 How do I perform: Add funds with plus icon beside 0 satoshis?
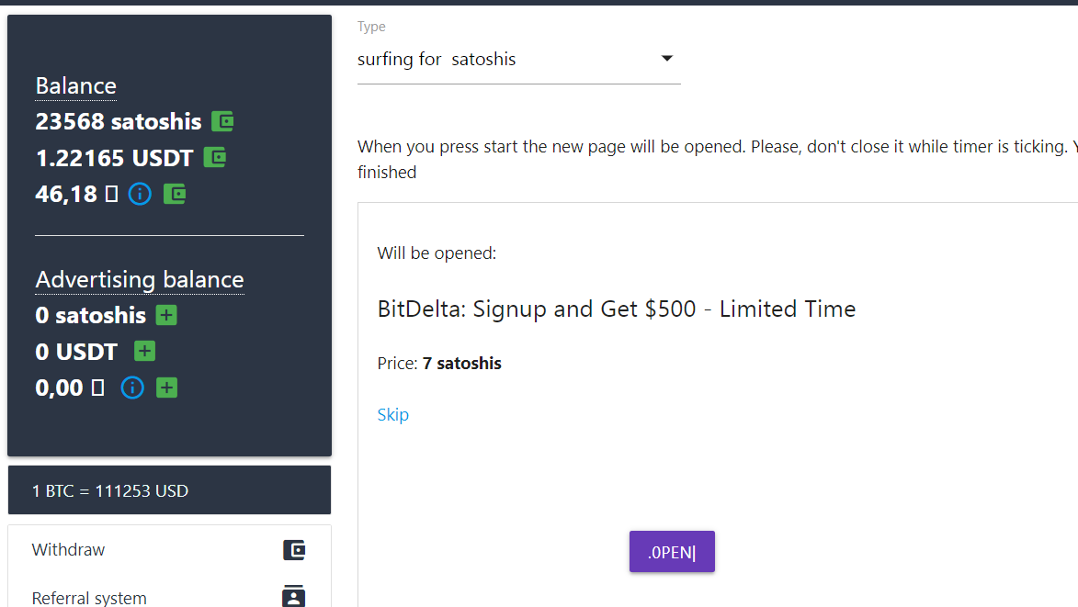tap(166, 315)
